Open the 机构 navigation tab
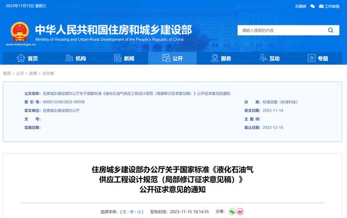The height and width of the screenshot is (218, 347). [x=76, y=58]
